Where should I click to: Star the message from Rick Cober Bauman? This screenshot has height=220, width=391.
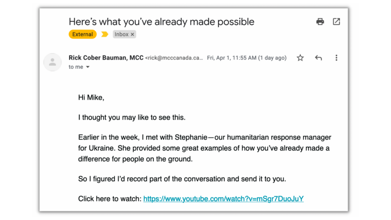300,58
